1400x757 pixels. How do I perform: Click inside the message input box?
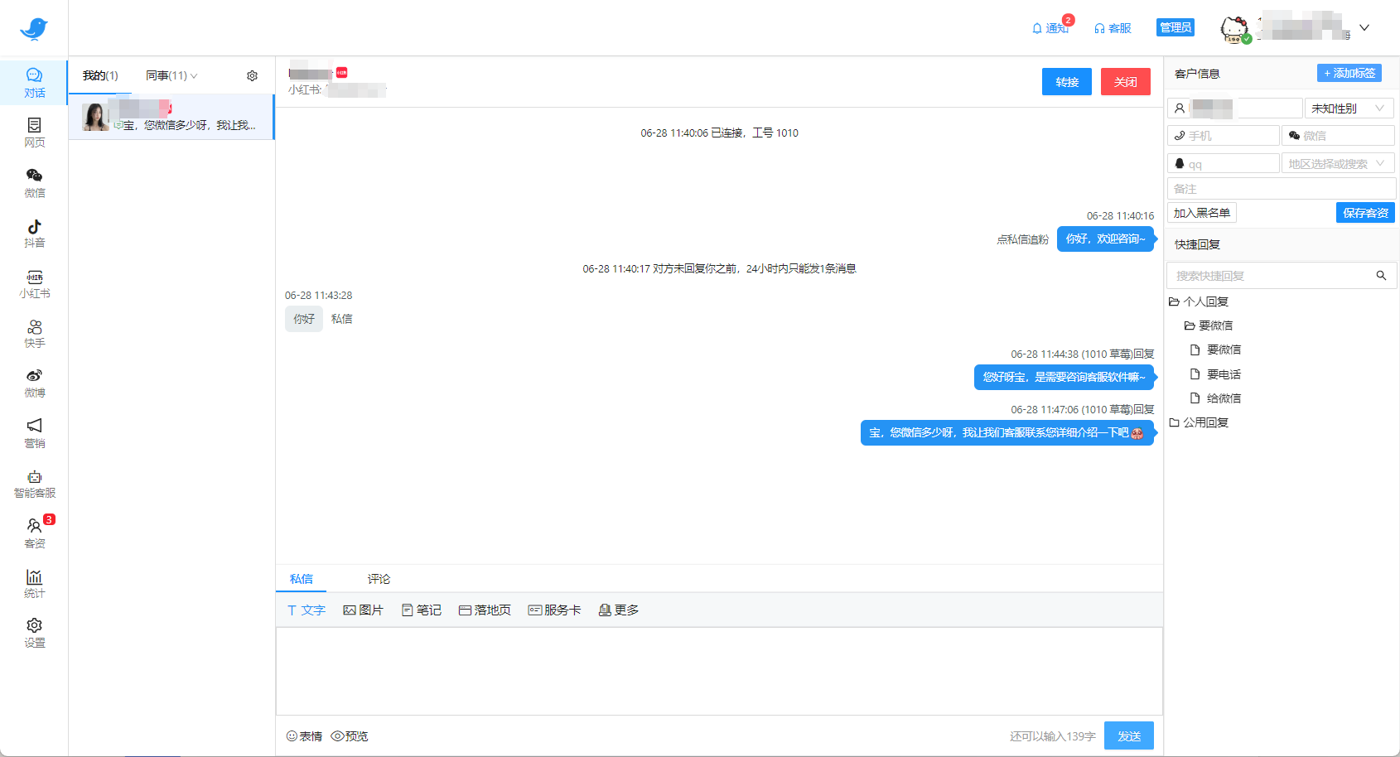719,671
